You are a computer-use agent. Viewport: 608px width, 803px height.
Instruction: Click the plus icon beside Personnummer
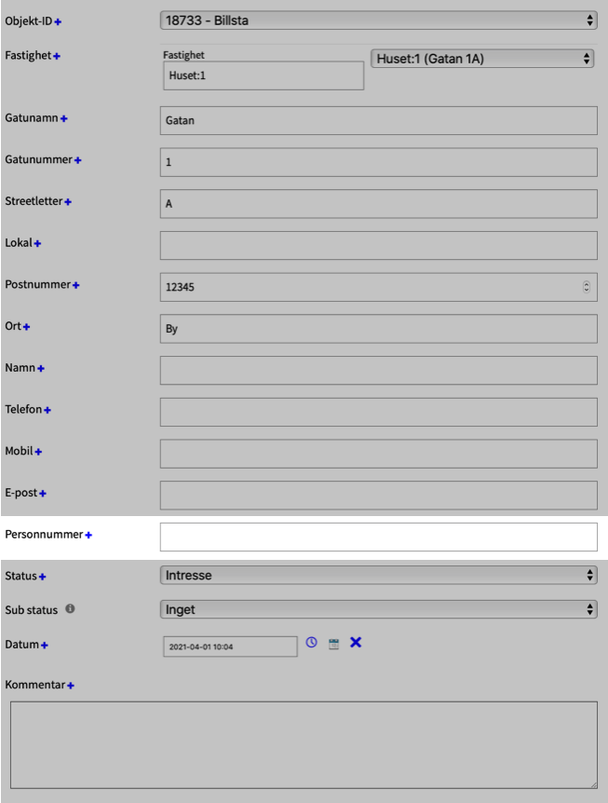[x=89, y=536]
